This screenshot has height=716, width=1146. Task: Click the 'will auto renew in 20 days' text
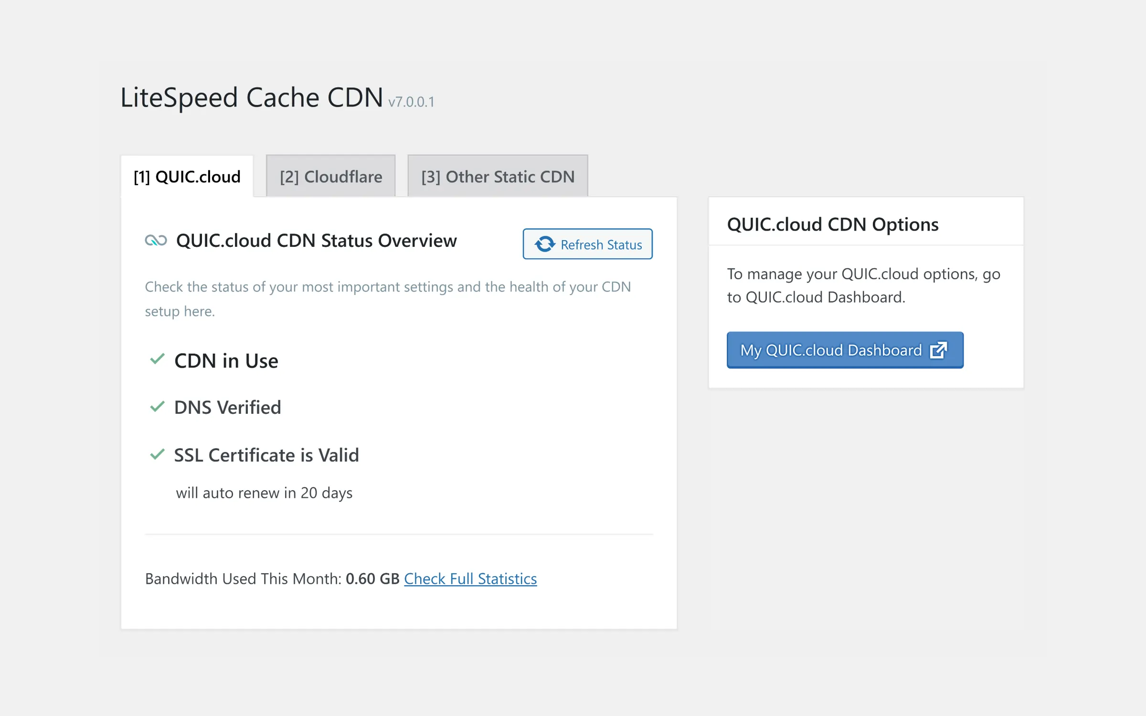click(264, 493)
